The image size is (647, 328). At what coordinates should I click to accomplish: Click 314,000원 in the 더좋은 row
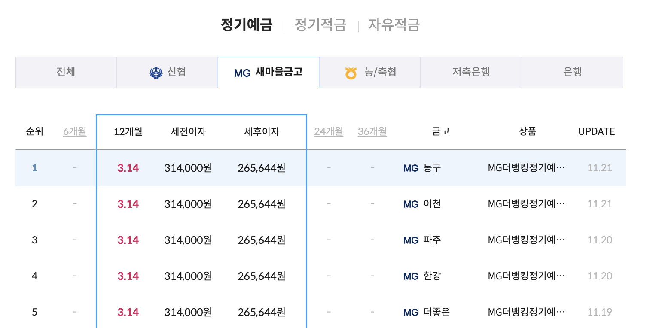click(x=188, y=313)
